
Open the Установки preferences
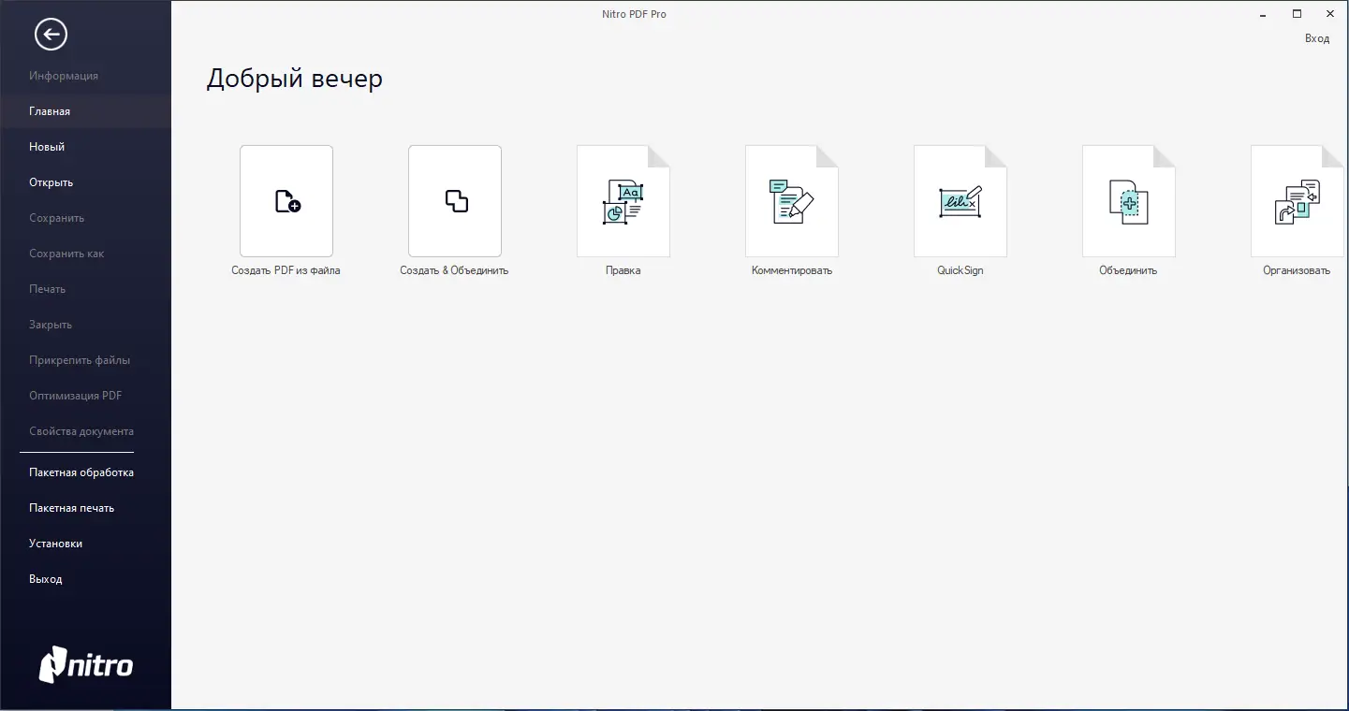[55, 543]
